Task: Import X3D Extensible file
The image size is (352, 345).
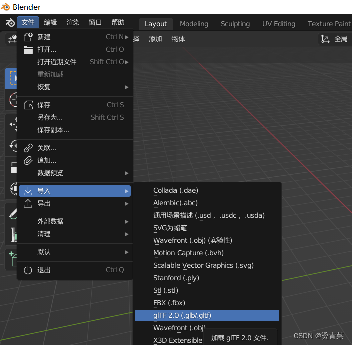Action: 178,340
